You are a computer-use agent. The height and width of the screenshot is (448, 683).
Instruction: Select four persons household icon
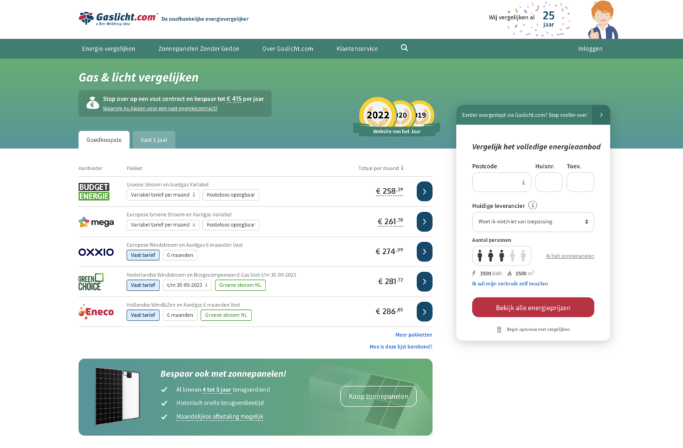coord(512,256)
